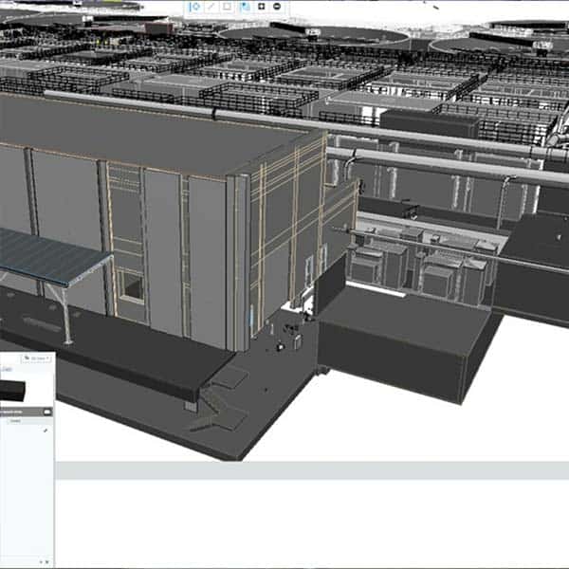Click the staircase at the building base
The width and height of the screenshot is (569, 569).
(218, 410)
